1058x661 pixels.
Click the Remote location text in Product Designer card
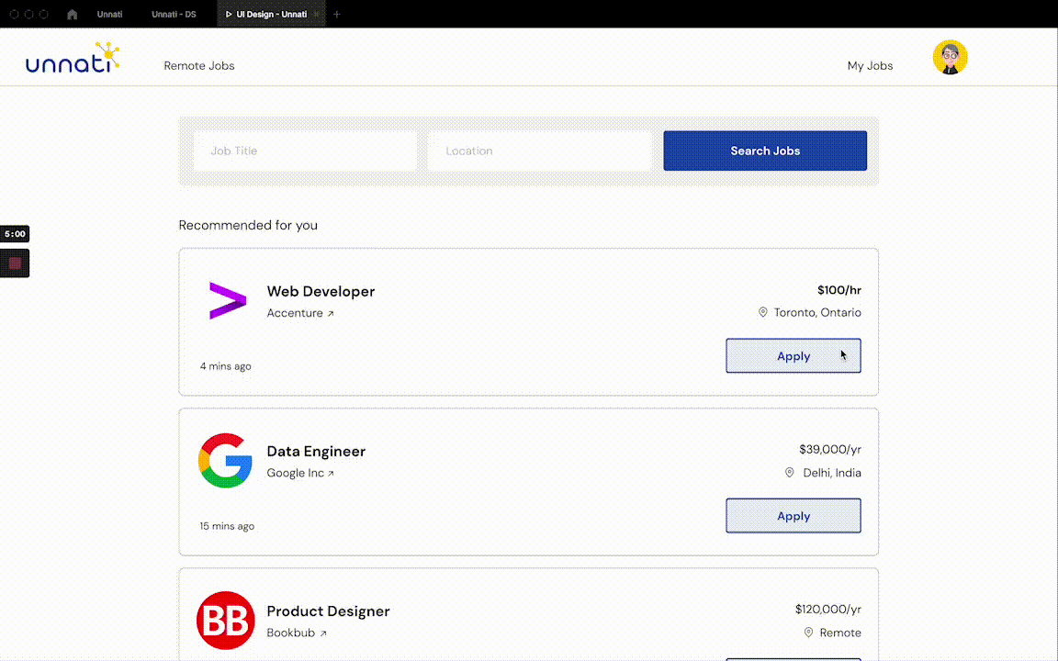840,633
